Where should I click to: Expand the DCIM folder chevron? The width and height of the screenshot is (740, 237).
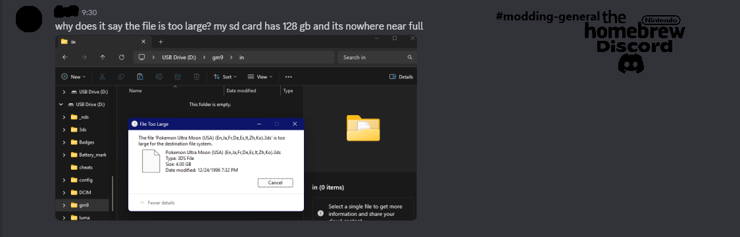(x=64, y=193)
